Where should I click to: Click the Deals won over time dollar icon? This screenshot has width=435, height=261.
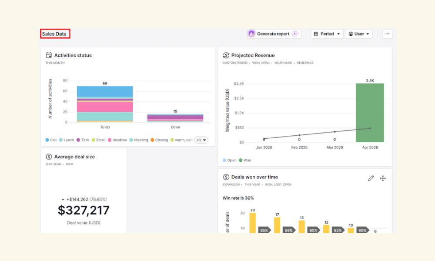[226, 177]
